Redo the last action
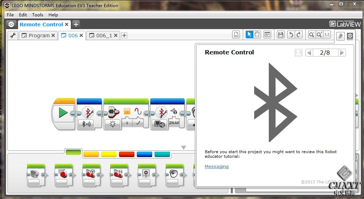Screen dimensions: 364x199 pyautogui.click(x=299, y=34)
